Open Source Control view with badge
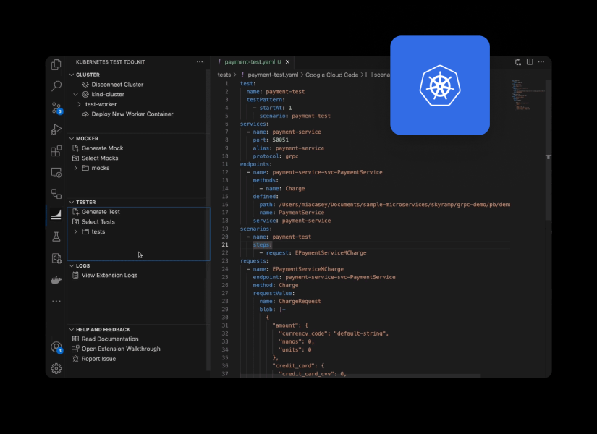This screenshot has height=434, width=597. click(x=56, y=108)
